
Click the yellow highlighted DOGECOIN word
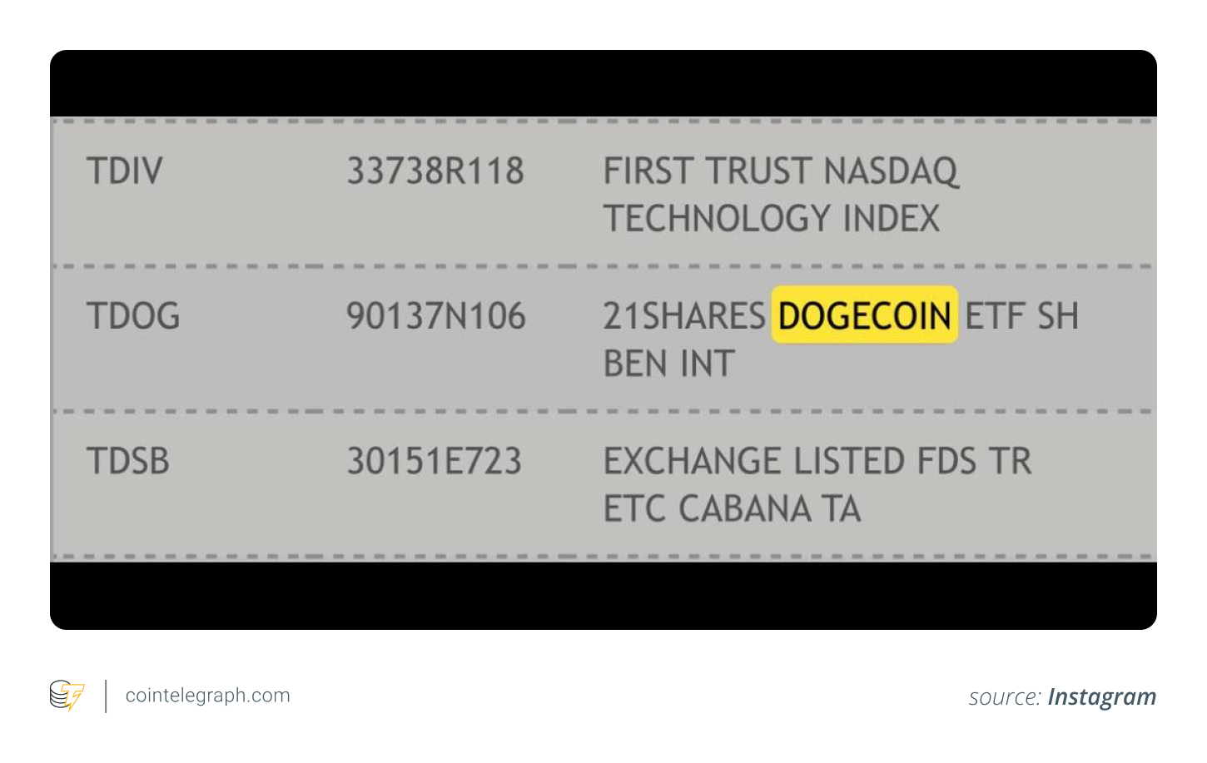[x=865, y=316]
